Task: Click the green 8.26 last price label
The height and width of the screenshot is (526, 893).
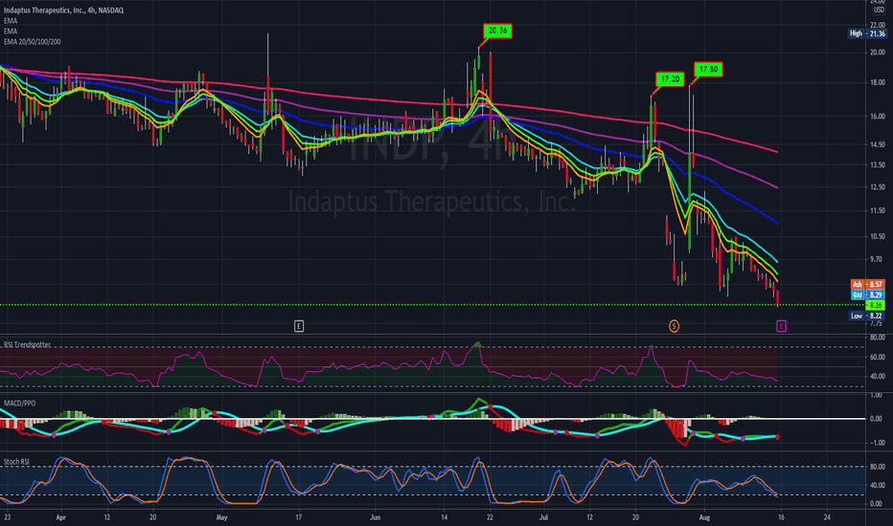Action: [x=876, y=305]
